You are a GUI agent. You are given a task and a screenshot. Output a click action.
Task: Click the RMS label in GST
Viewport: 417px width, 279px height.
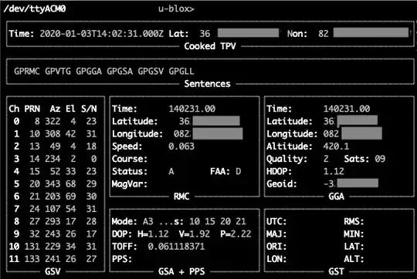point(354,221)
